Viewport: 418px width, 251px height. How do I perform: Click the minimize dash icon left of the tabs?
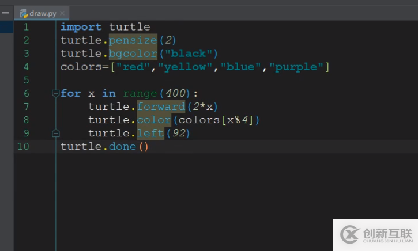tap(5, 13)
